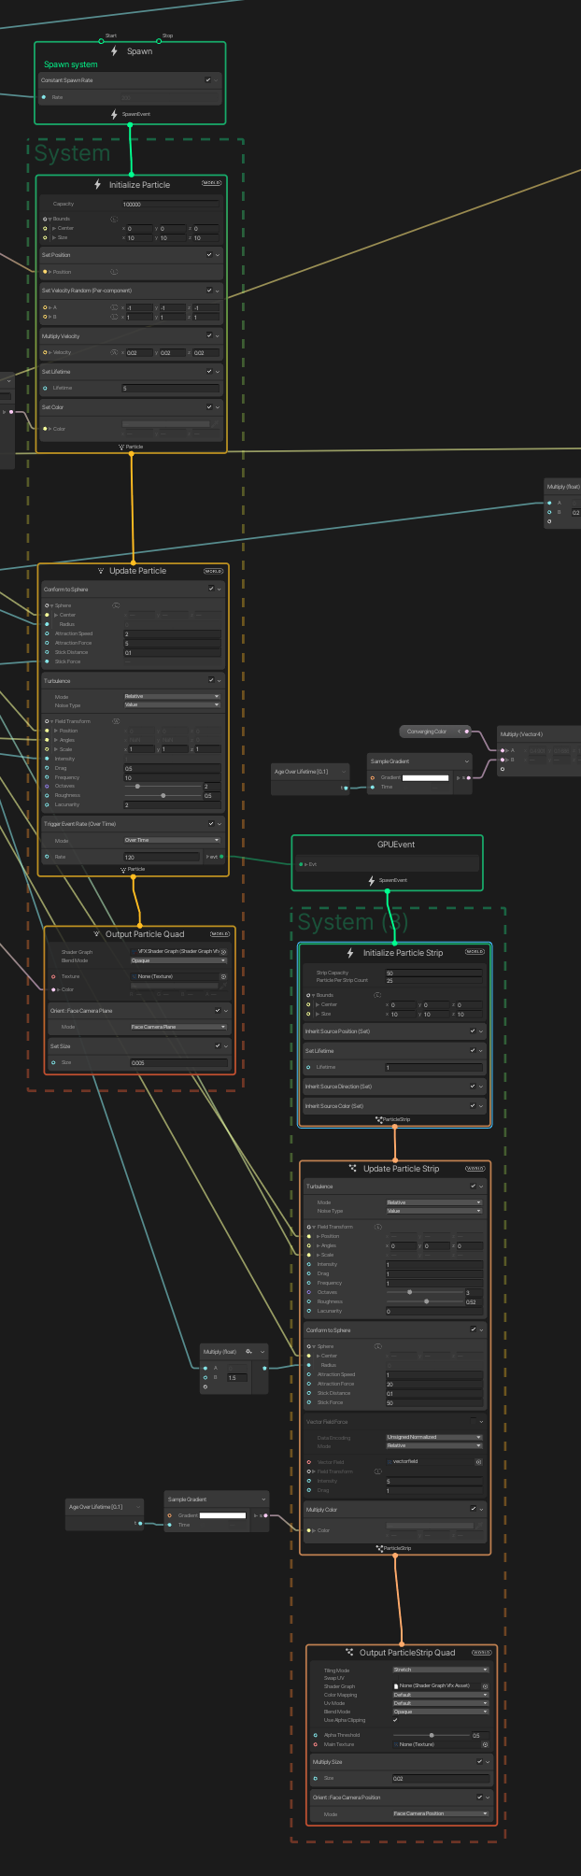Open the Shader Graph object picker in Output Particle Quad
Screen dimensions: 581x1876
pyautogui.click(x=223, y=952)
